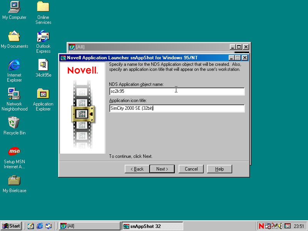Launch Internet Explorer from the quick launch bar

[40, 226]
